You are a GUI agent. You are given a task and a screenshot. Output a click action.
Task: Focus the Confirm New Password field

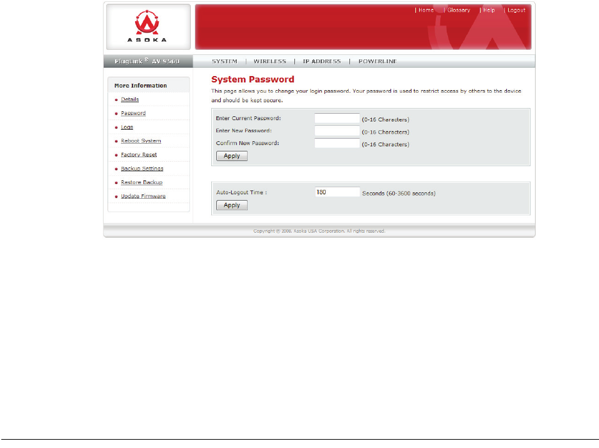(x=337, y=143)
